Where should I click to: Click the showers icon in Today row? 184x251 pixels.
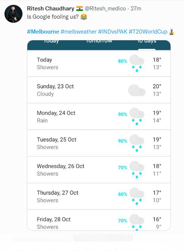click(x=137, y=63)
